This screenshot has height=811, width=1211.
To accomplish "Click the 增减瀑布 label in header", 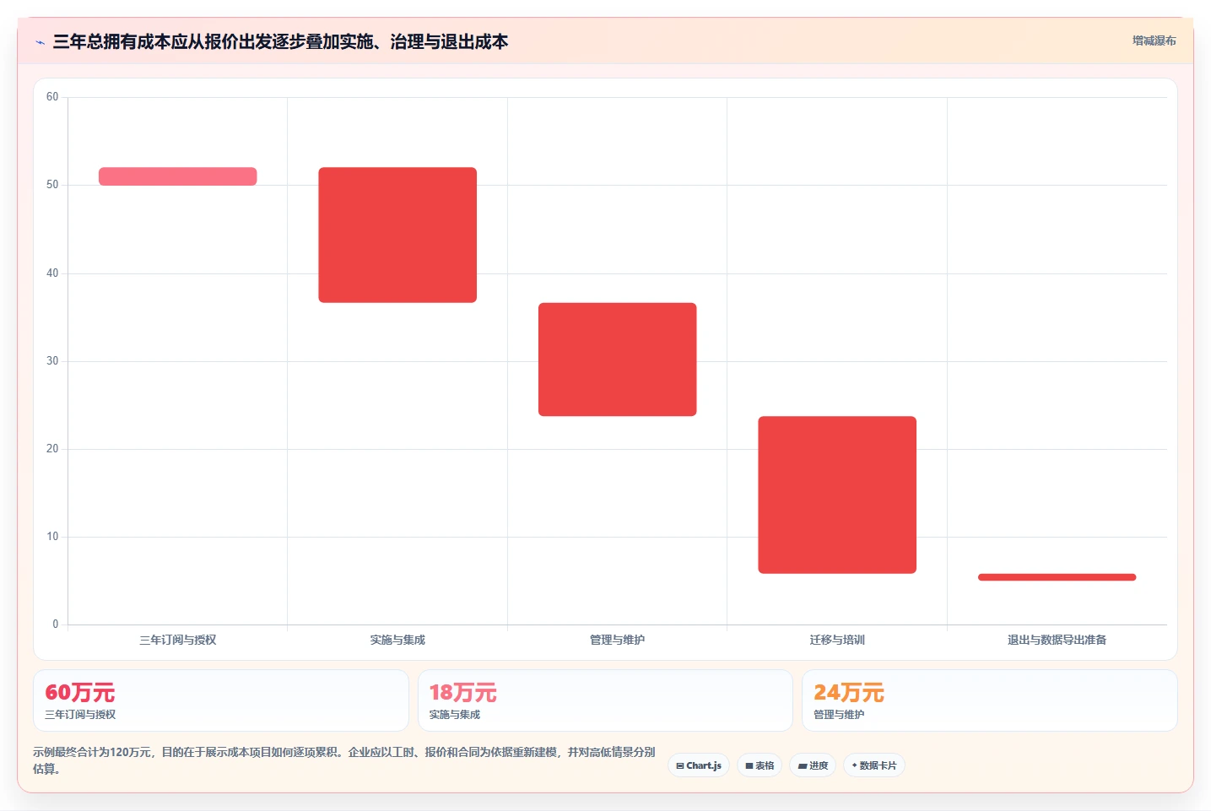I will pyautogui.click(x=1154, y=41).
